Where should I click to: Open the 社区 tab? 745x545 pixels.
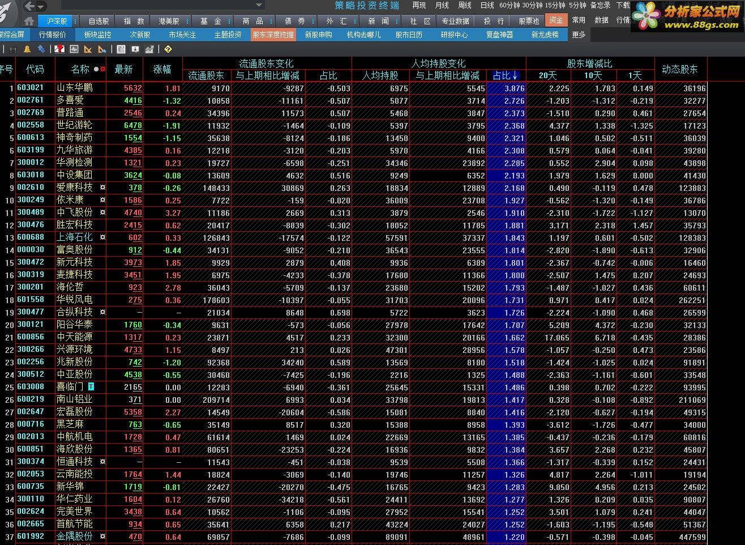click(420, 21)
